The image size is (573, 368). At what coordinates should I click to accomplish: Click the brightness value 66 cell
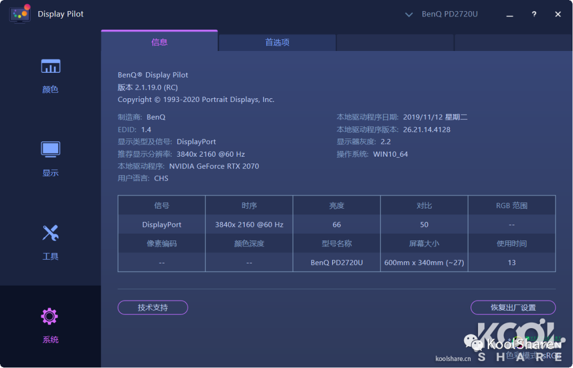point(336,225)
